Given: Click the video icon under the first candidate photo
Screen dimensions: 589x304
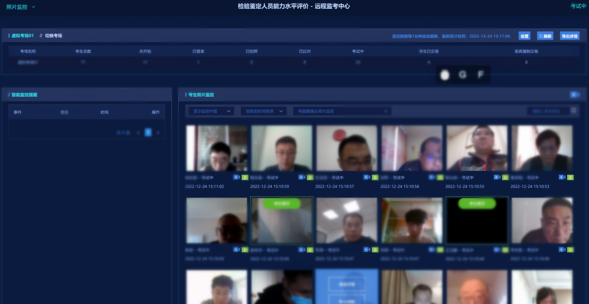Looking at the screenshot, I should [236, 178].
